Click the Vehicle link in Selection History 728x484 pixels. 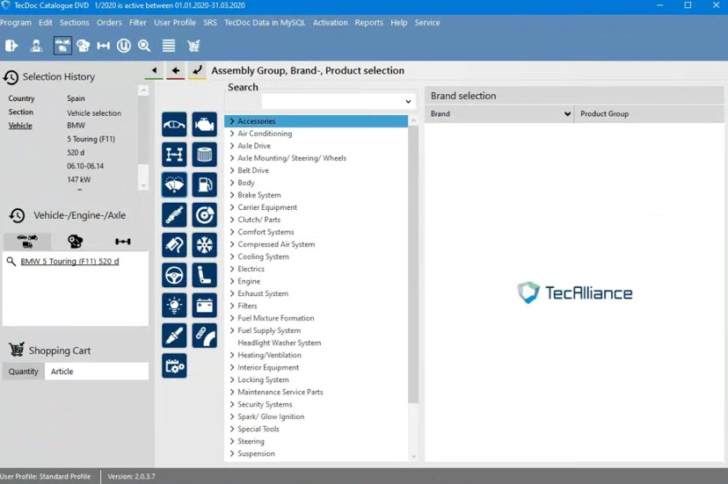point(20,126)
